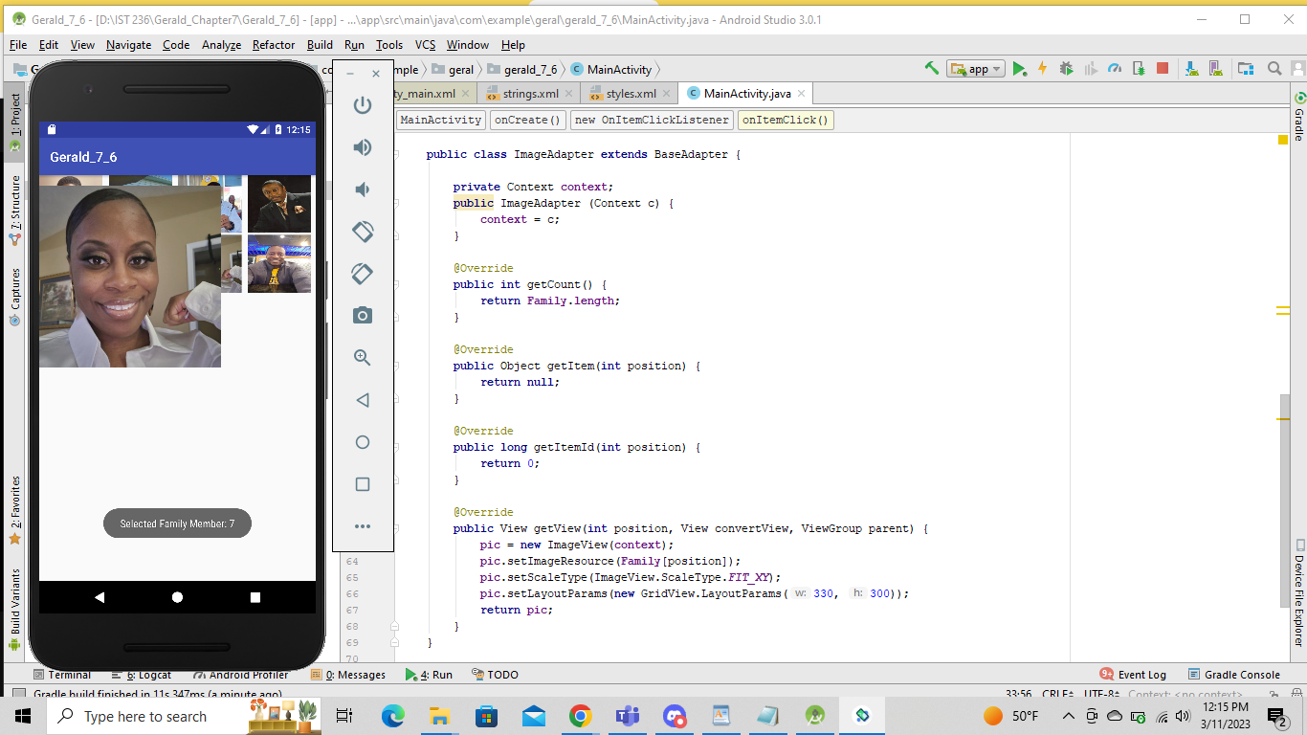The image size is (1307, 735).
Task: Close the MainActivity.java tab
Action: pyautogui.click(x=801, y=94)
